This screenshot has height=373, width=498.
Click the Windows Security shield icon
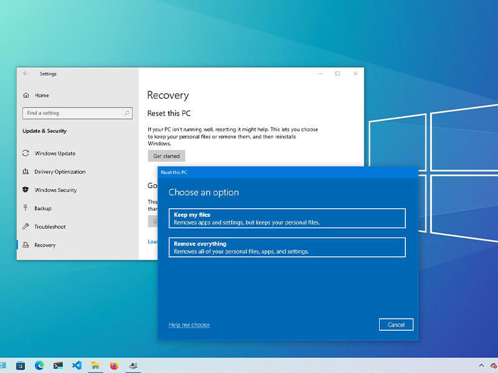[x=26, y=190]
